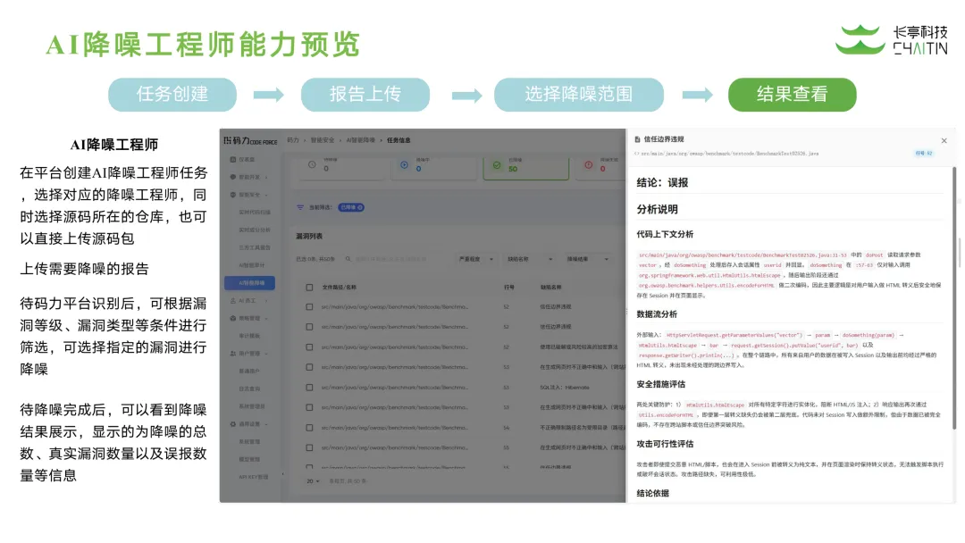Click the 数据流分析 section heading

(657, 314)
